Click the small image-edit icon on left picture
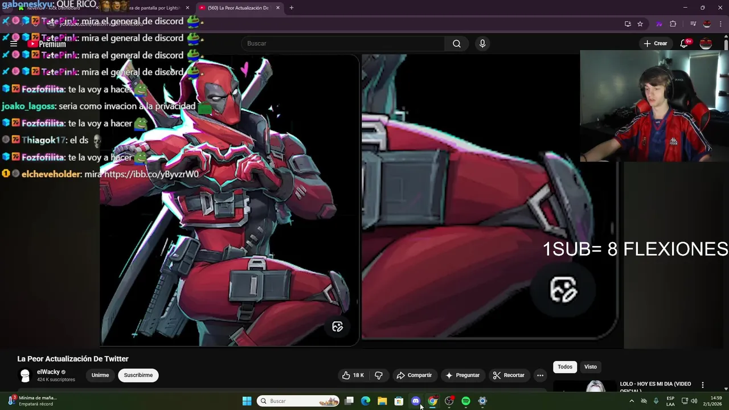The image size is (729, 410). (338, 326)
